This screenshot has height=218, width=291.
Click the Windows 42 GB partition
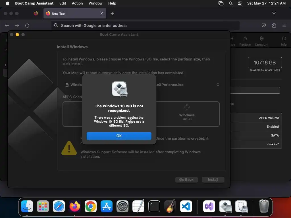187,114
